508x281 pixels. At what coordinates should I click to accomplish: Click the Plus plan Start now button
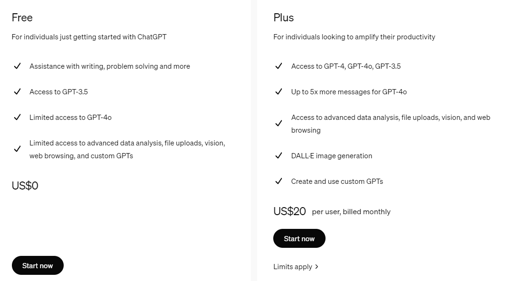[x=299, y=238]
